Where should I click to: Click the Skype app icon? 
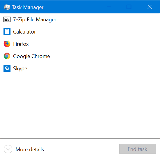(7, 68)
